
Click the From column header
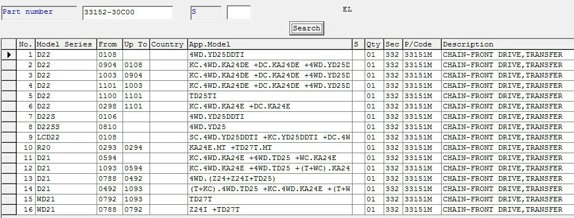click(x=109, y=44)
